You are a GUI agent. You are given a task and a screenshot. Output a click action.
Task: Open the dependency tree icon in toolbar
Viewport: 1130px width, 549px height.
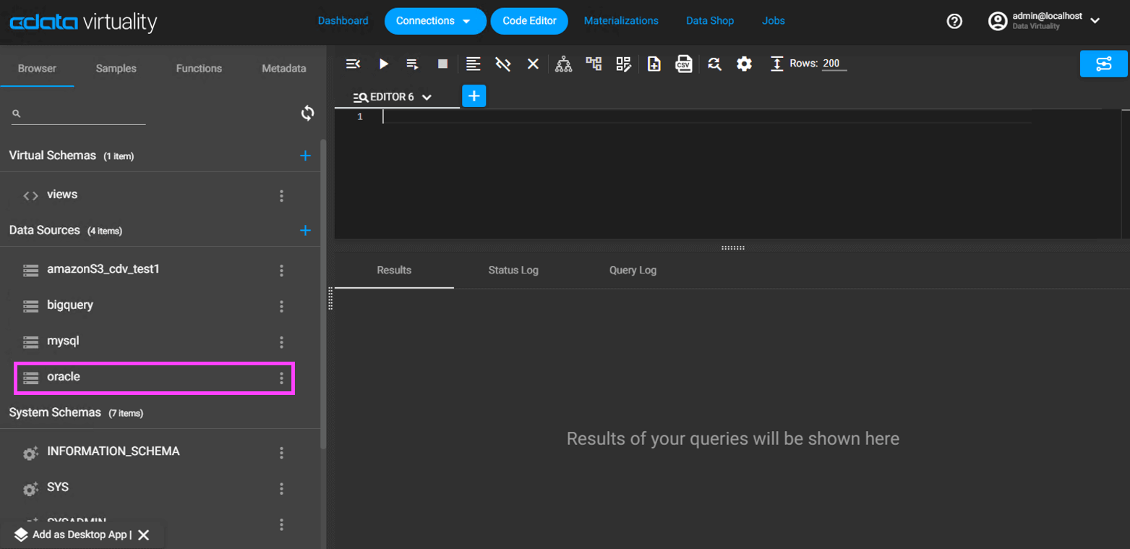pos(565,64)
